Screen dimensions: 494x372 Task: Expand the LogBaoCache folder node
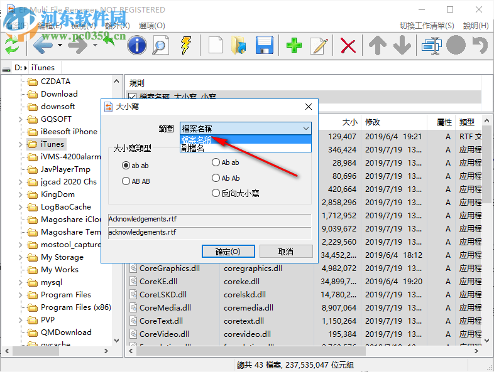coord(21,207)
